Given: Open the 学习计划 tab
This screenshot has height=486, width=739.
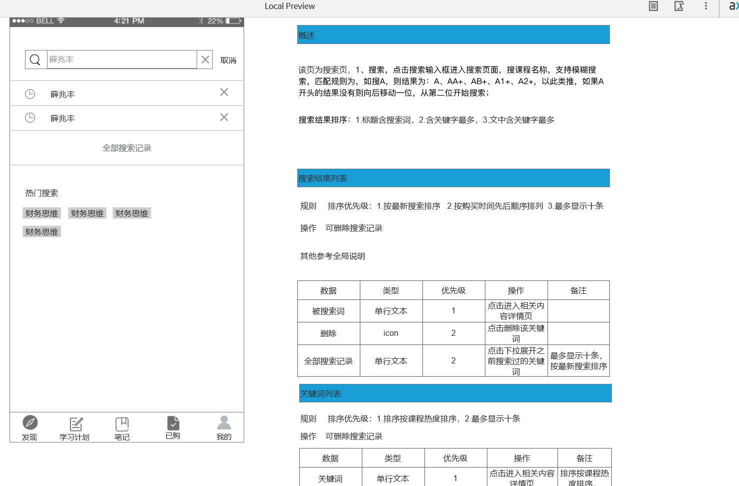Looking at the screenshot, I should [x=75, y=429].
